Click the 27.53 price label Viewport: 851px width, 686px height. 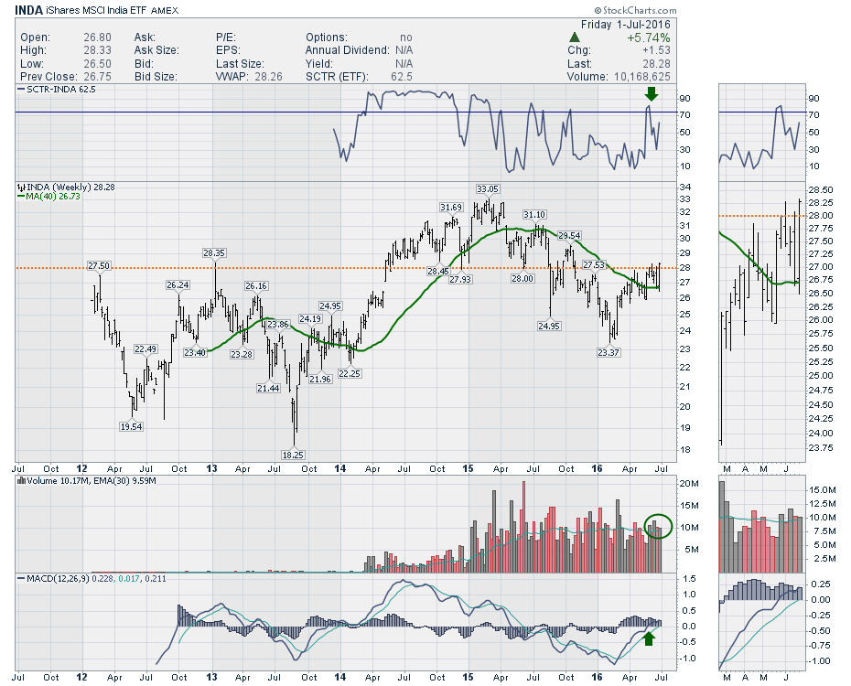click(594, 264)
